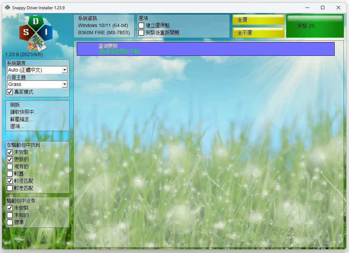The width and height of the screenshot is (349, 253).
Task: Click the green 安裝 (0) button
Action: pyautogui.click(x=315, y=26)
